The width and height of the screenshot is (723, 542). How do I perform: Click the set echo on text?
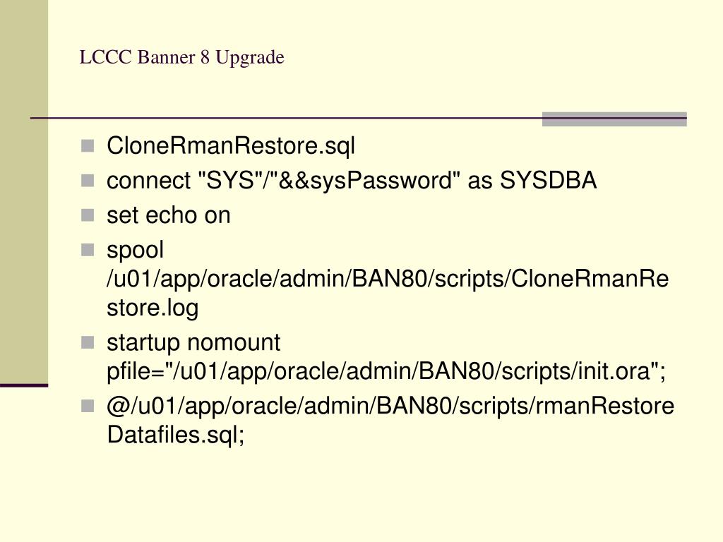pos(169,215)
